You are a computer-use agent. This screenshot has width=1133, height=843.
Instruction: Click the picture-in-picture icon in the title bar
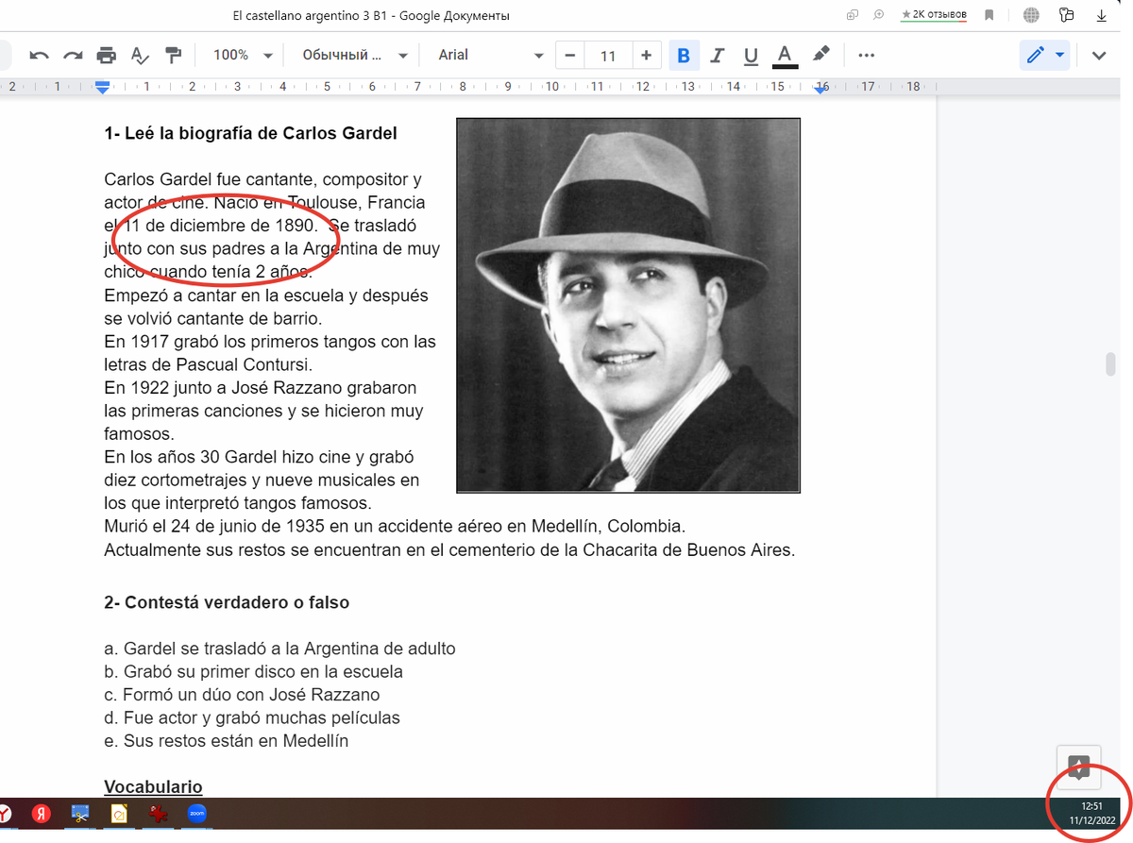(852, 14)
